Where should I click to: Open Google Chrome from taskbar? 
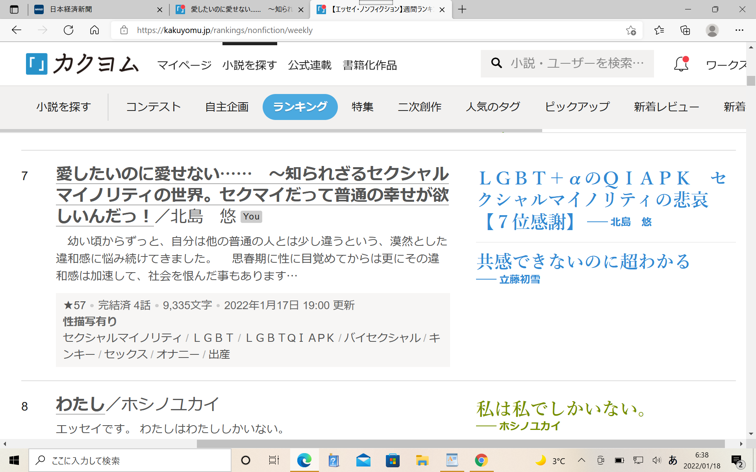tap(481, 460)
